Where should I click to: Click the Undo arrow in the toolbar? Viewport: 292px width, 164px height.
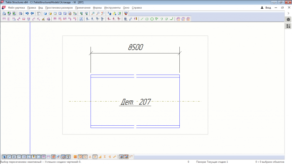click(x=27, y=13)
